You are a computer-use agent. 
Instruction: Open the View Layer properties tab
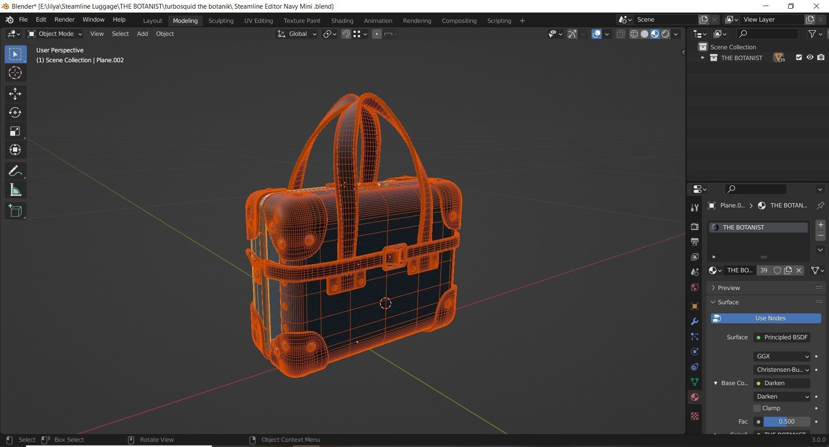click(x=695, y=257)
